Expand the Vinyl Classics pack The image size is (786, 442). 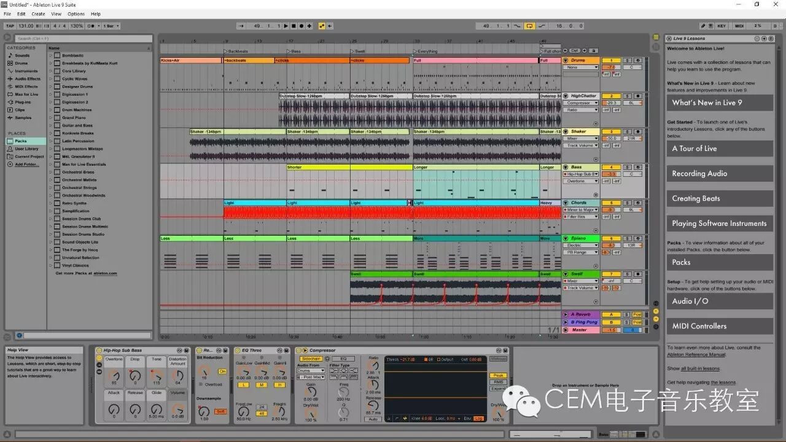(x=51, y=265)
